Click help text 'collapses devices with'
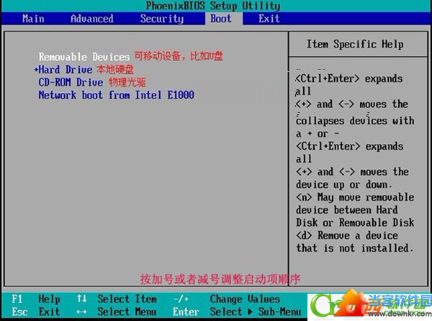The image size is (432, 321). click(355, 121)
